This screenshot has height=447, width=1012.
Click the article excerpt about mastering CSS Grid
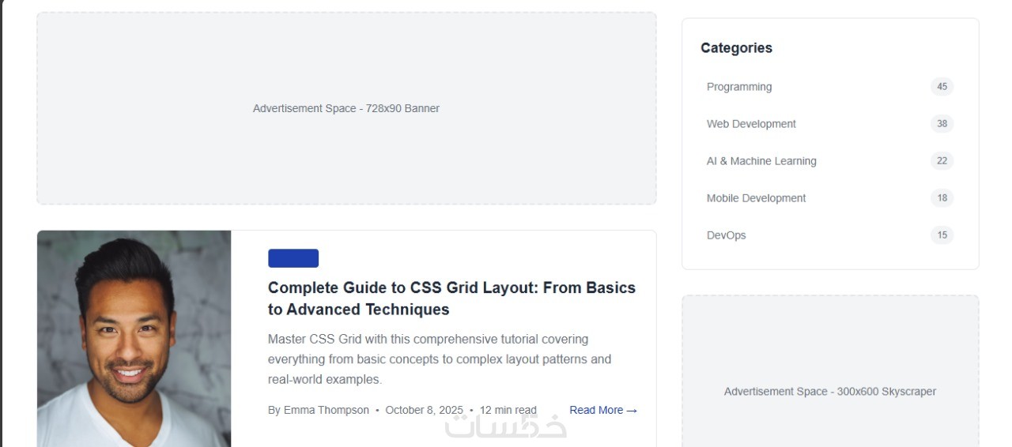[439, 359]
